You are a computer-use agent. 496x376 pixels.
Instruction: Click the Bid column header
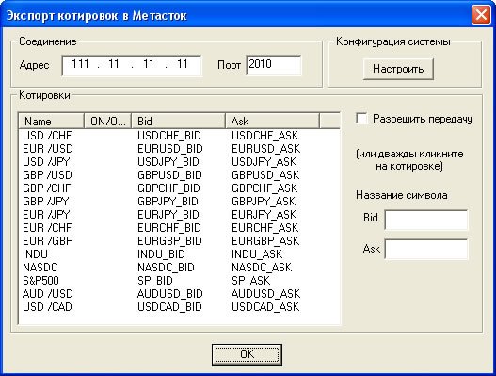click(178, 121)
